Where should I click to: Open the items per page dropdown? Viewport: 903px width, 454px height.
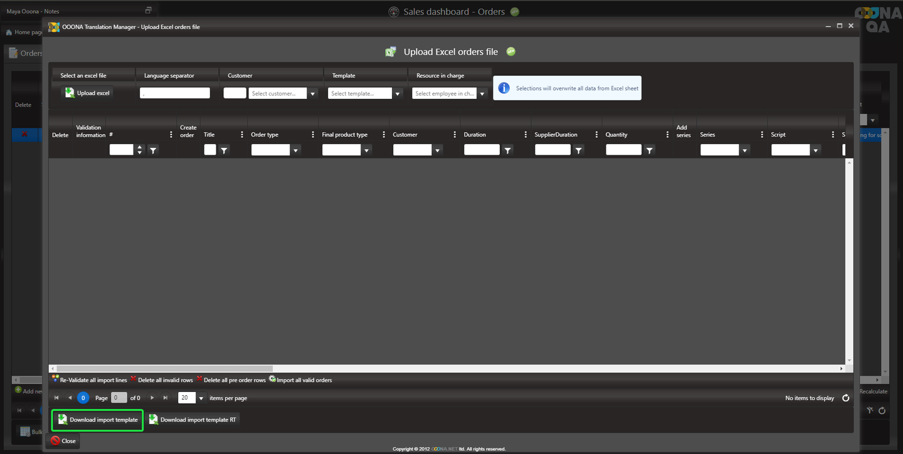click(x=201, y=398)
